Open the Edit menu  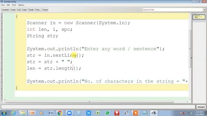tap(8, 5)
